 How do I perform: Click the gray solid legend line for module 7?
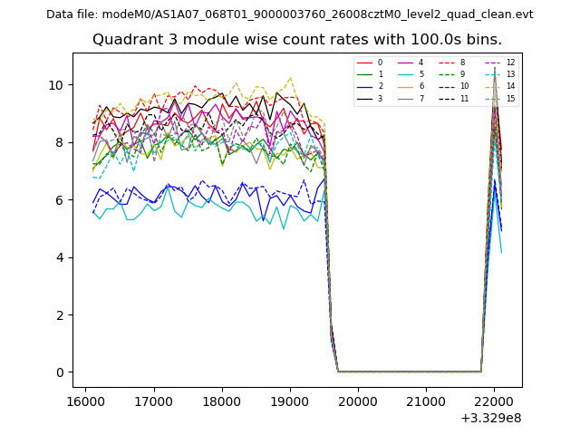click(406, 98)
